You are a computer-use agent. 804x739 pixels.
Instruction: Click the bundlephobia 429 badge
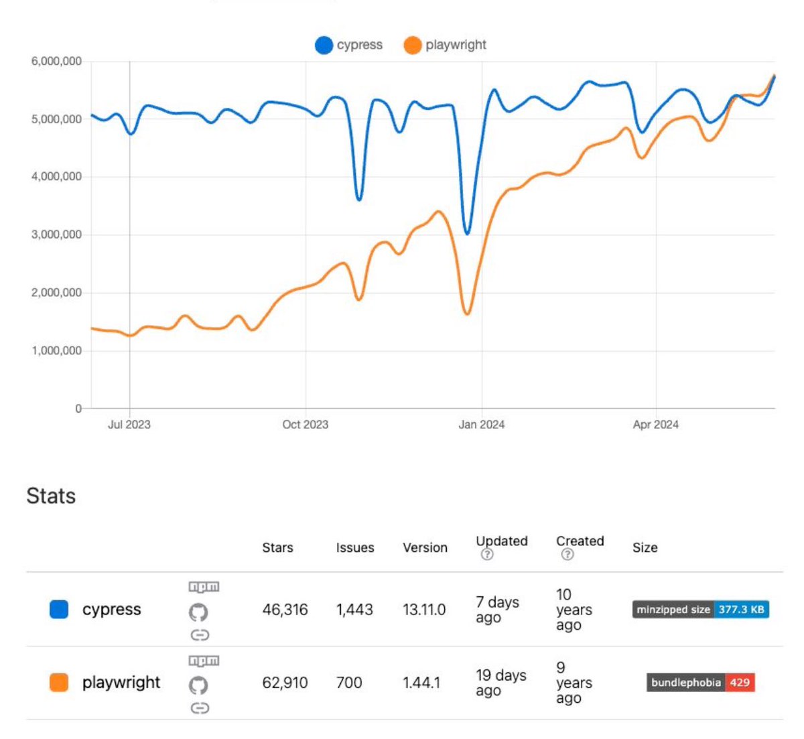[700, 683]
